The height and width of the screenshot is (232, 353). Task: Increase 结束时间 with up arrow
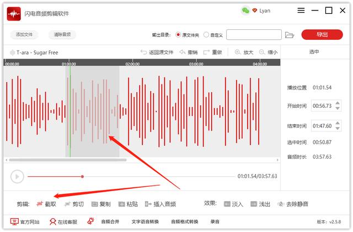pyautogui.click(x=337, y=123)
